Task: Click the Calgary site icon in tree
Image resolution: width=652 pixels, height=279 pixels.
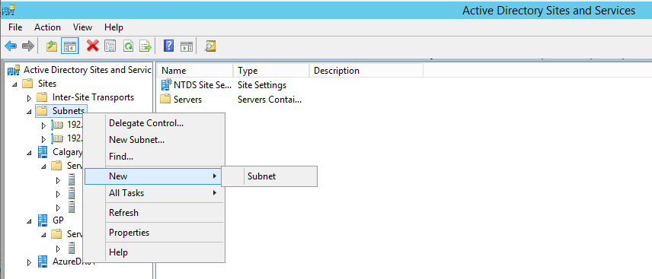Action: tap(43, 151)
